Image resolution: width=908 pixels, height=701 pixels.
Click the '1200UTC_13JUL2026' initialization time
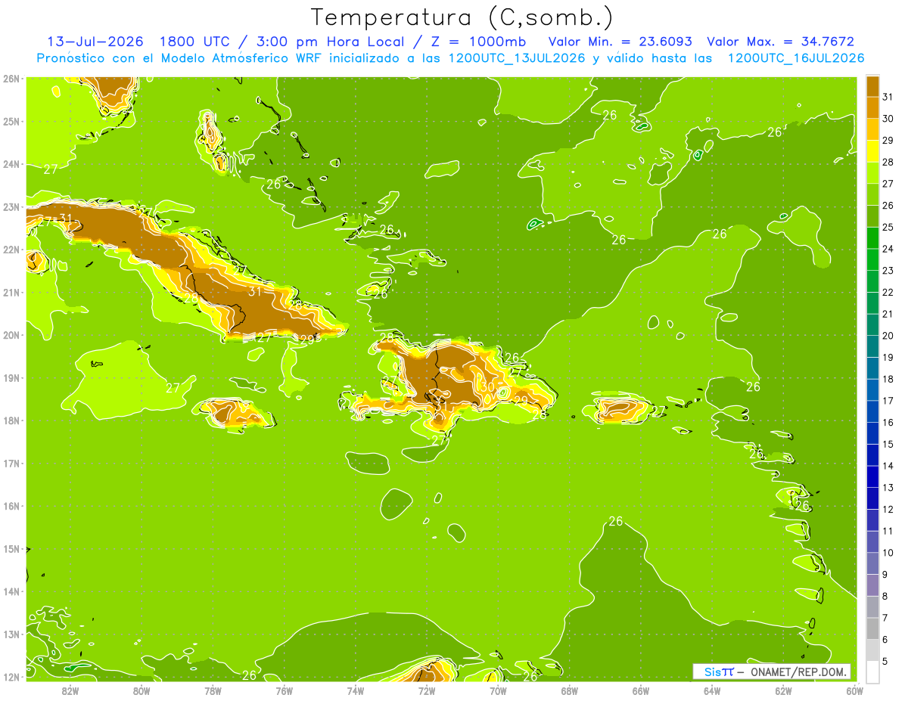517,57
